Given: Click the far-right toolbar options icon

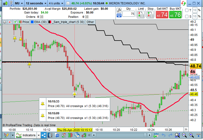Looking at the screenshot, I should tap(198, 135).
